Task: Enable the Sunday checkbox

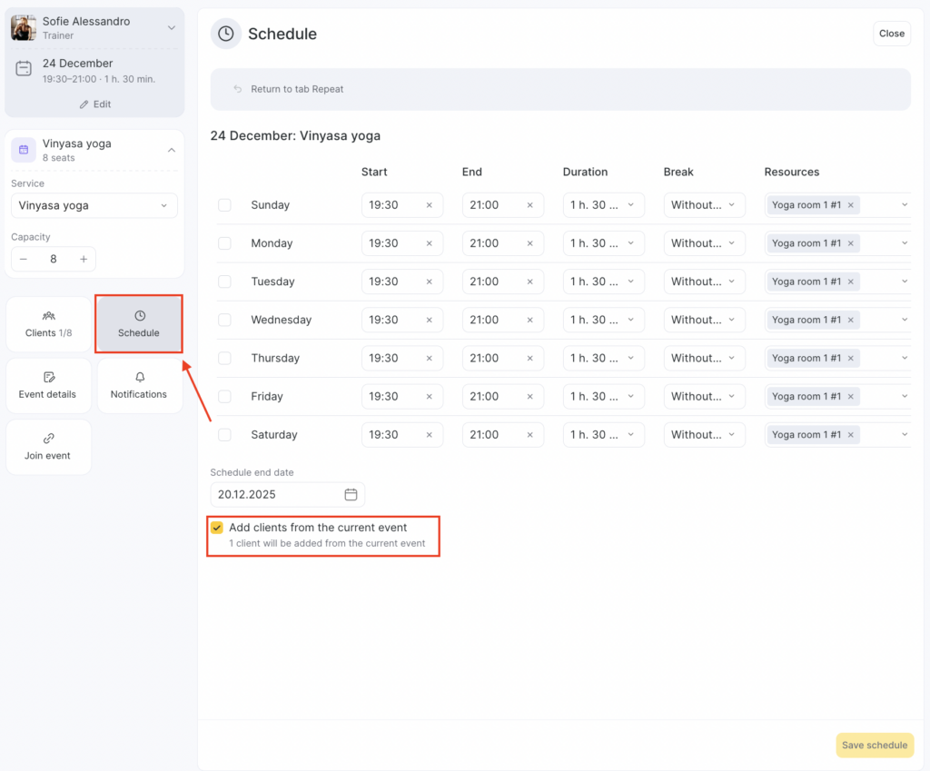Action: click(x=224, y=205)
